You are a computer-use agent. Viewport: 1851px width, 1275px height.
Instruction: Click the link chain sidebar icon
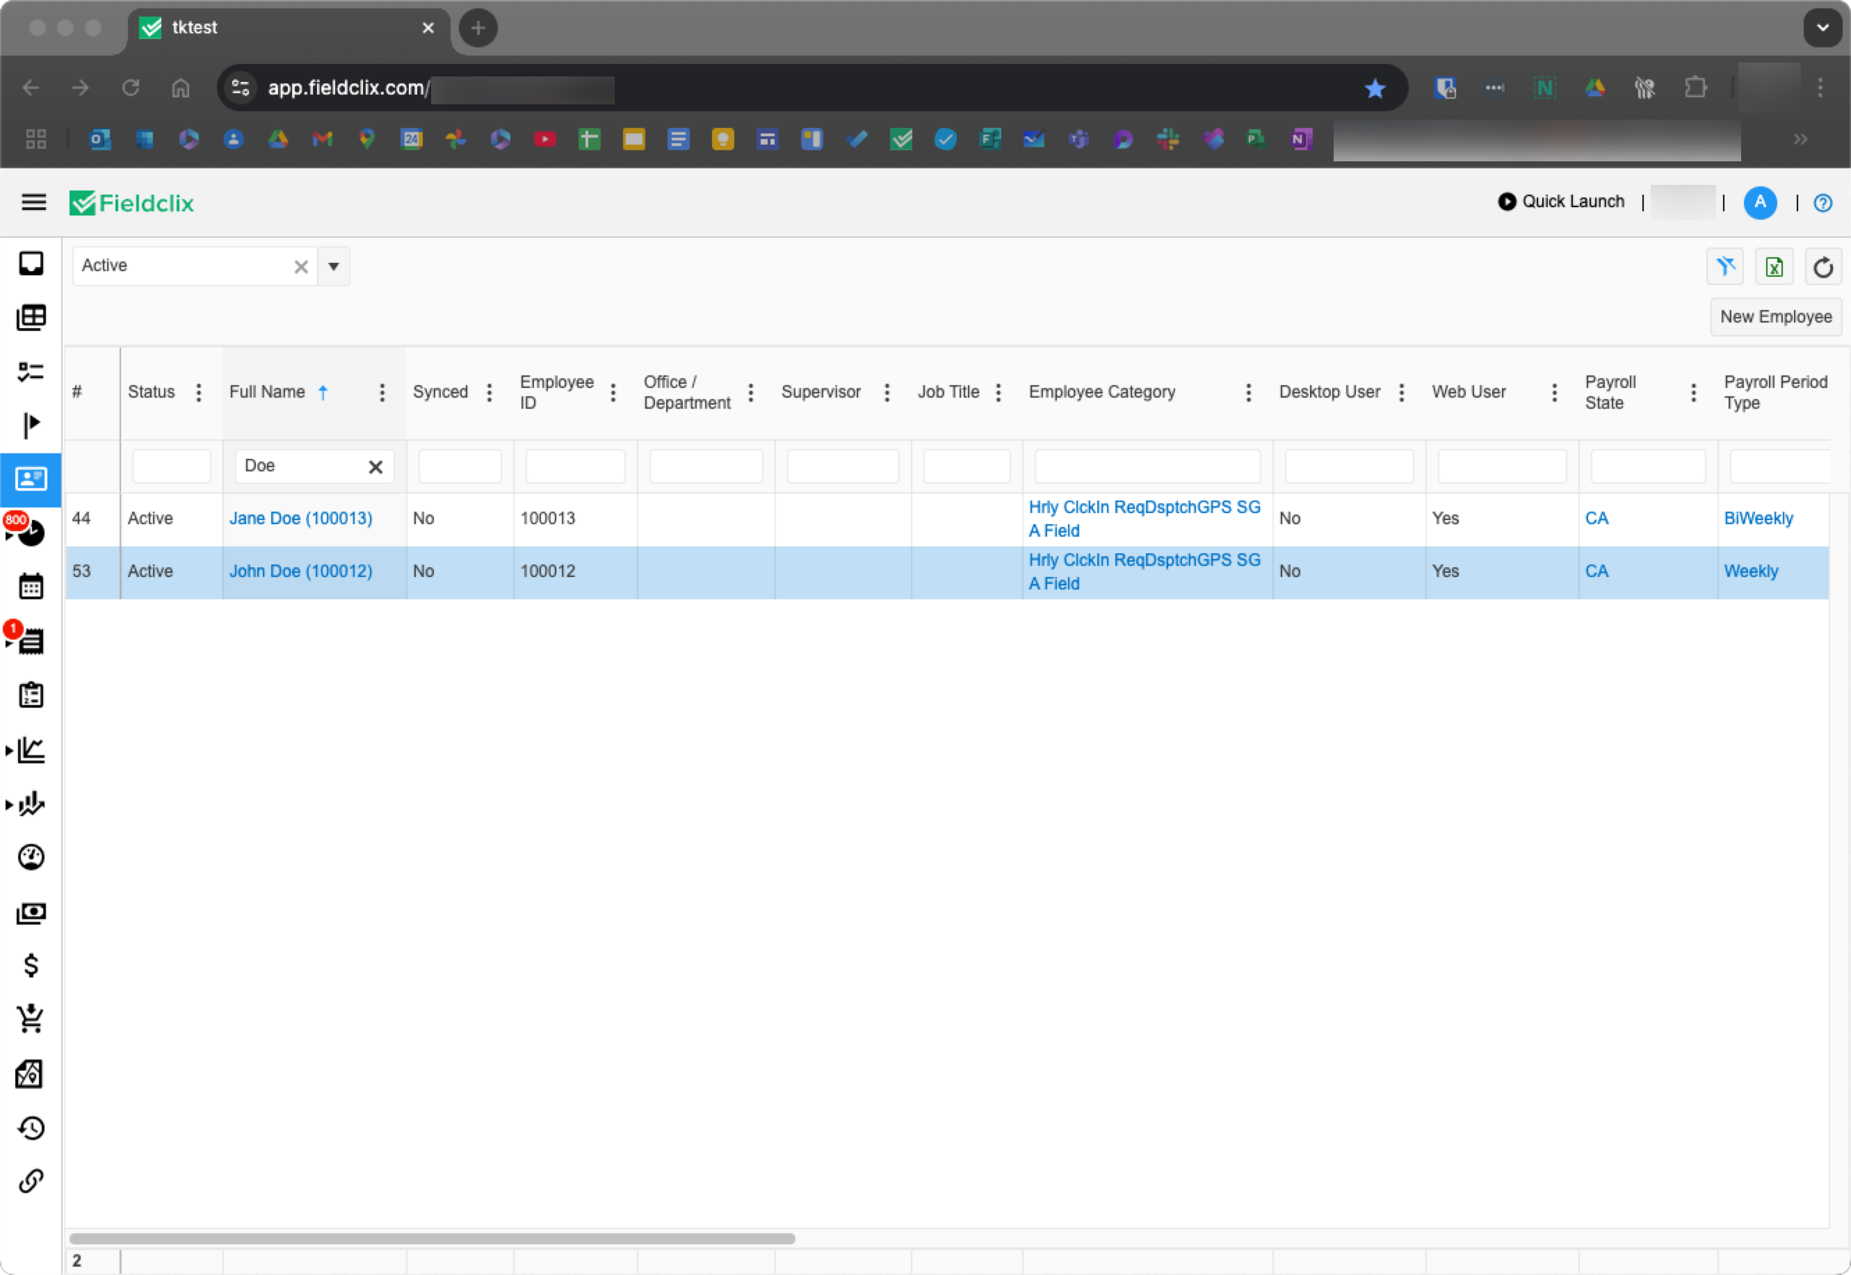[31, 1180]
